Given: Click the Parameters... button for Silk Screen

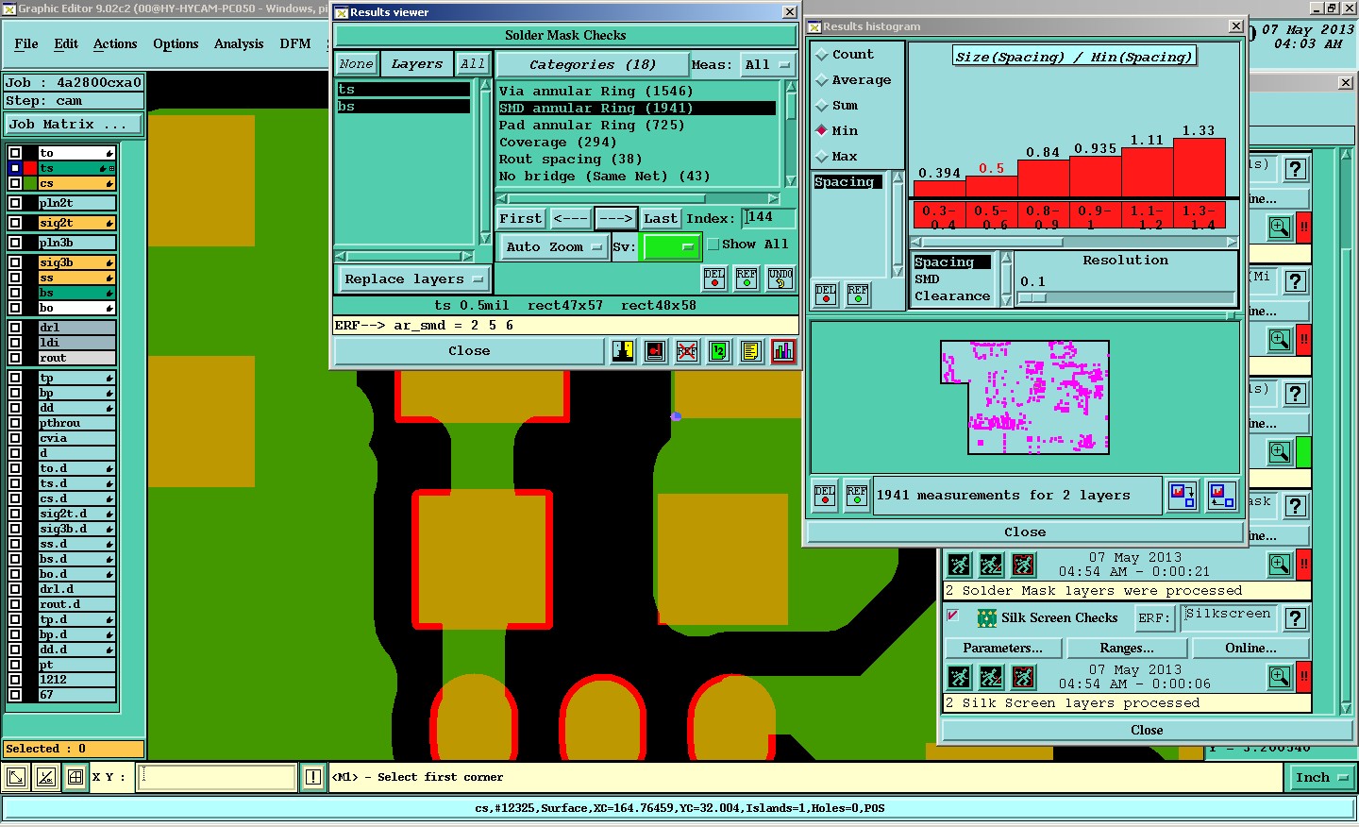Looking at the screenshot, I should [1003, 649].
